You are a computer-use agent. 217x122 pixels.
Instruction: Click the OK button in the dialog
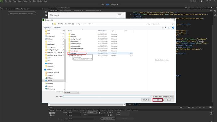tap(158, 100)
